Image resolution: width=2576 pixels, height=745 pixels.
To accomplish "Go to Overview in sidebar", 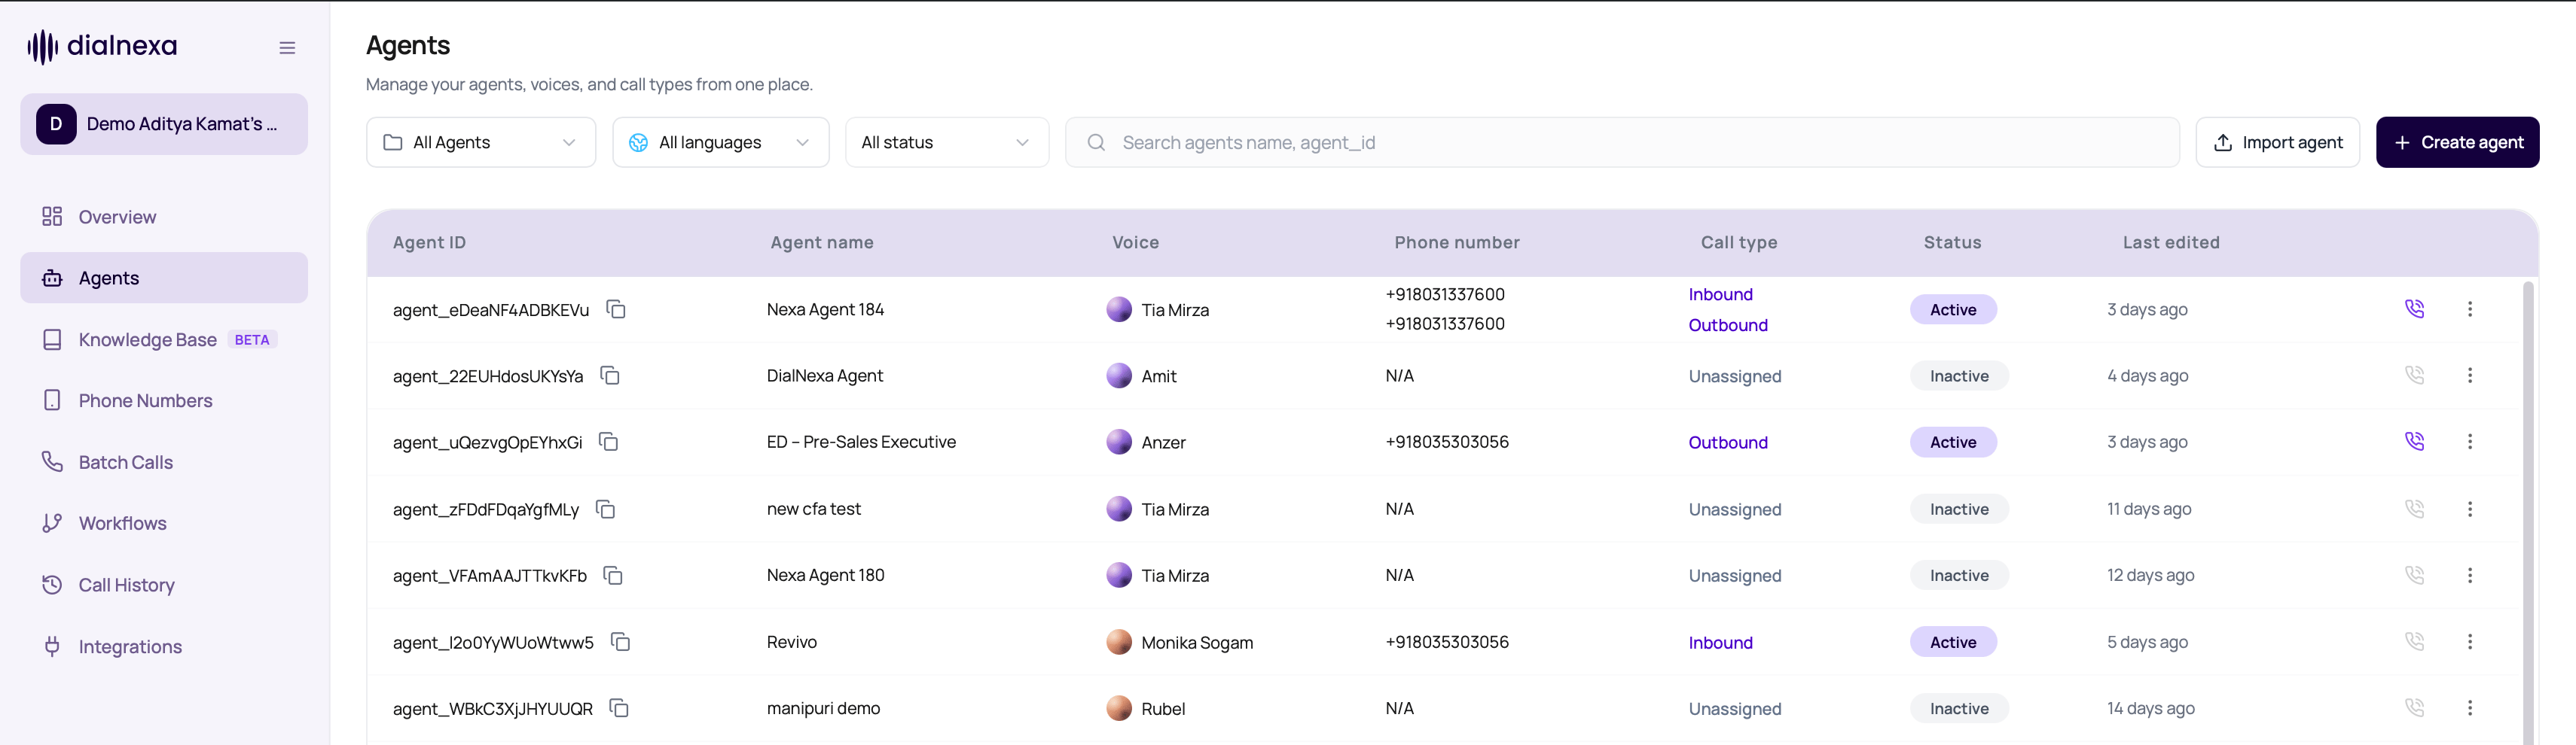I will coord(164,217).
